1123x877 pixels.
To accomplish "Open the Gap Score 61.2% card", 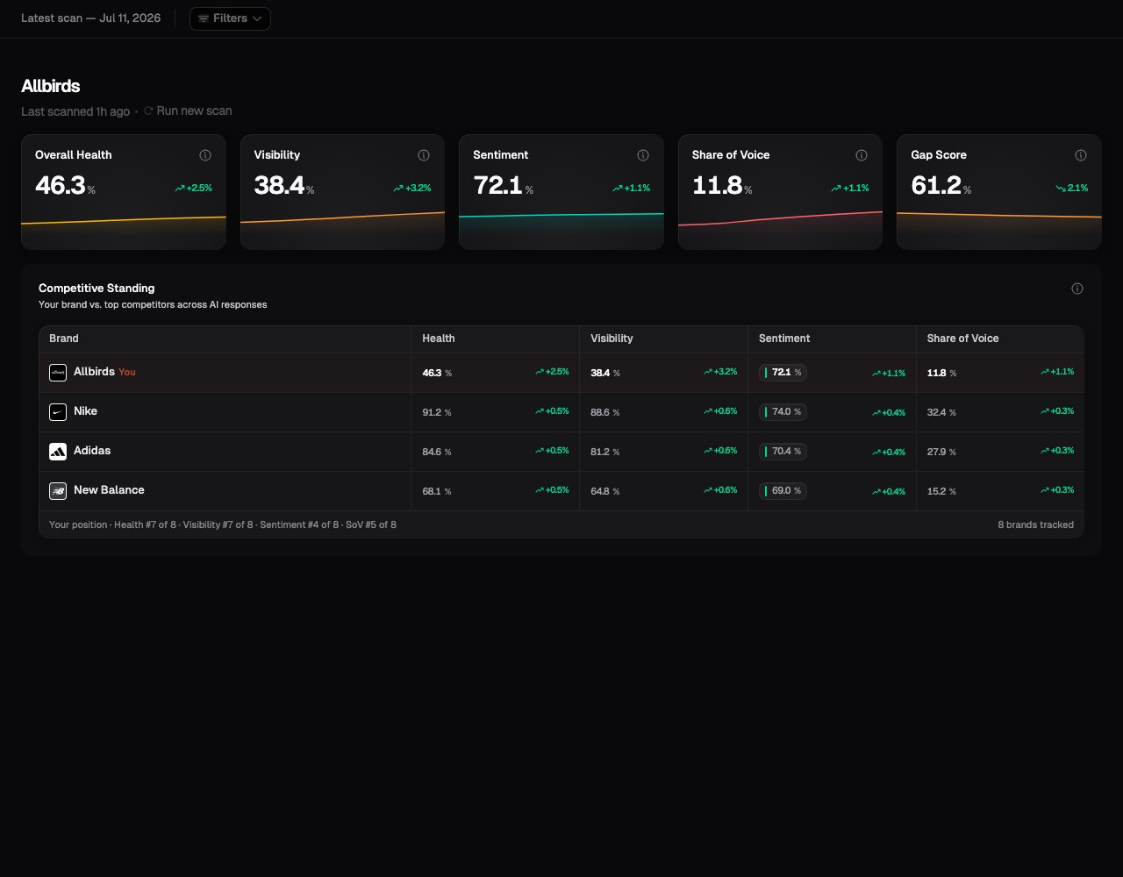I will pos(999,192).
